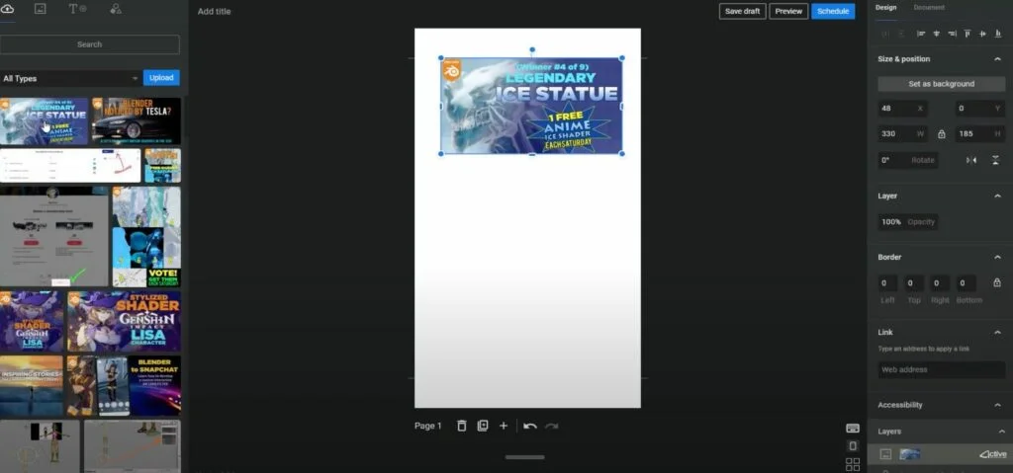The width and height of the screenshot is (1013, 473).
Task: Open the All Types filter dropdown
Action: point(70,78)
